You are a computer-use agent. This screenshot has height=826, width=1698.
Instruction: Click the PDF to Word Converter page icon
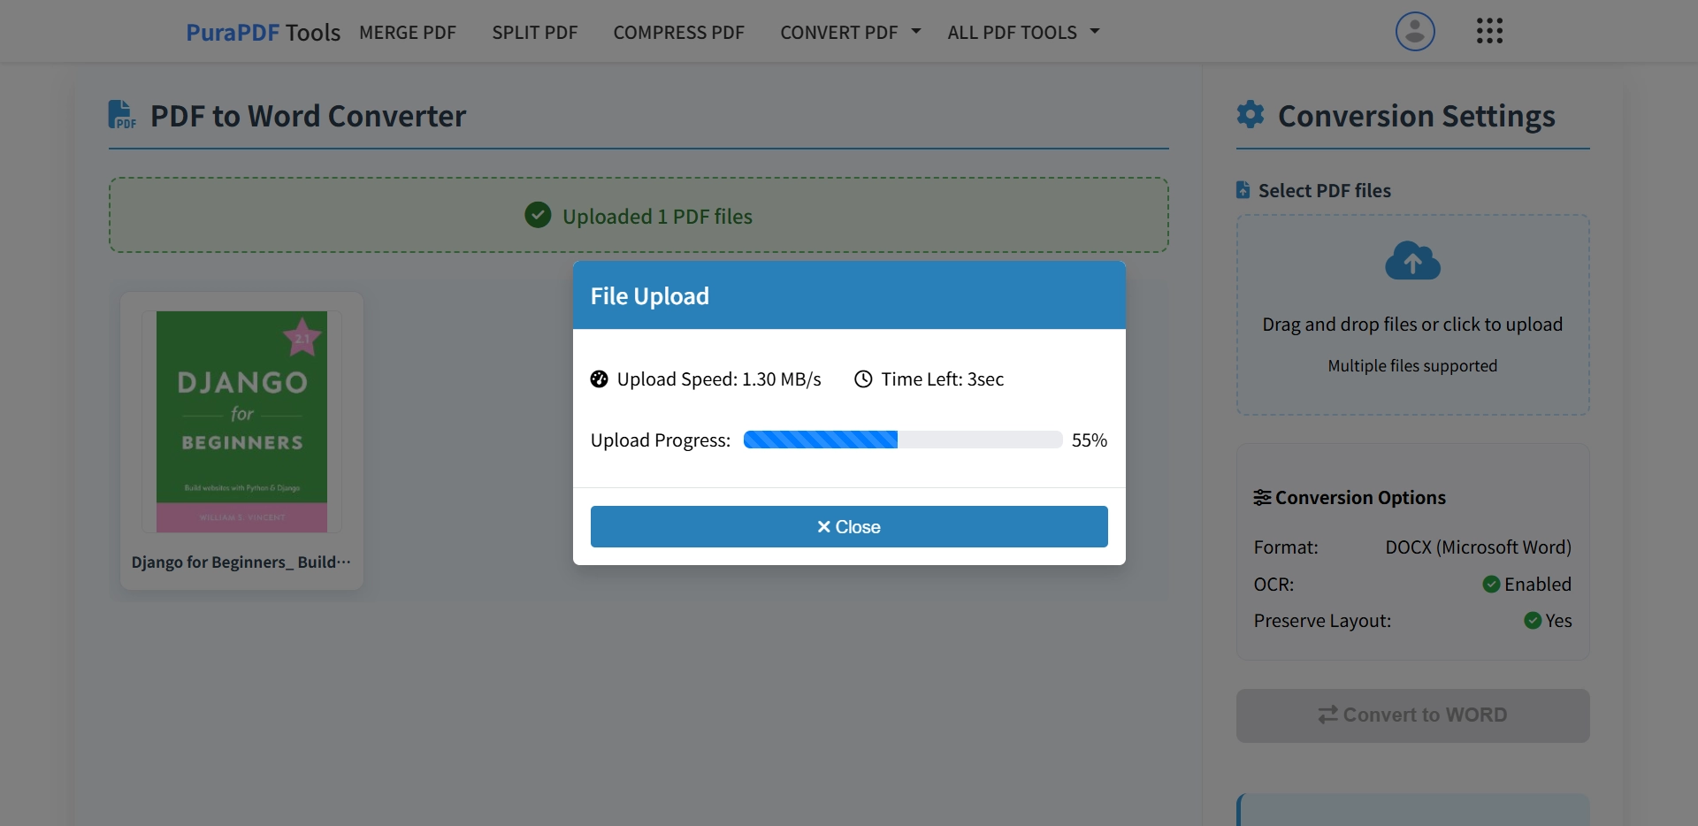(121, 114)
